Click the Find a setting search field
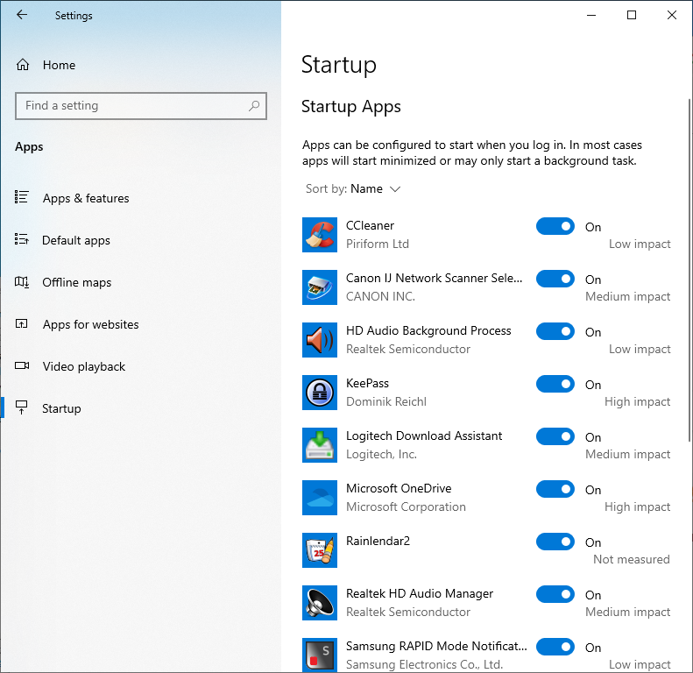 (141, 106)
